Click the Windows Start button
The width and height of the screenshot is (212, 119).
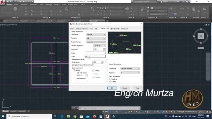[3, 116]
